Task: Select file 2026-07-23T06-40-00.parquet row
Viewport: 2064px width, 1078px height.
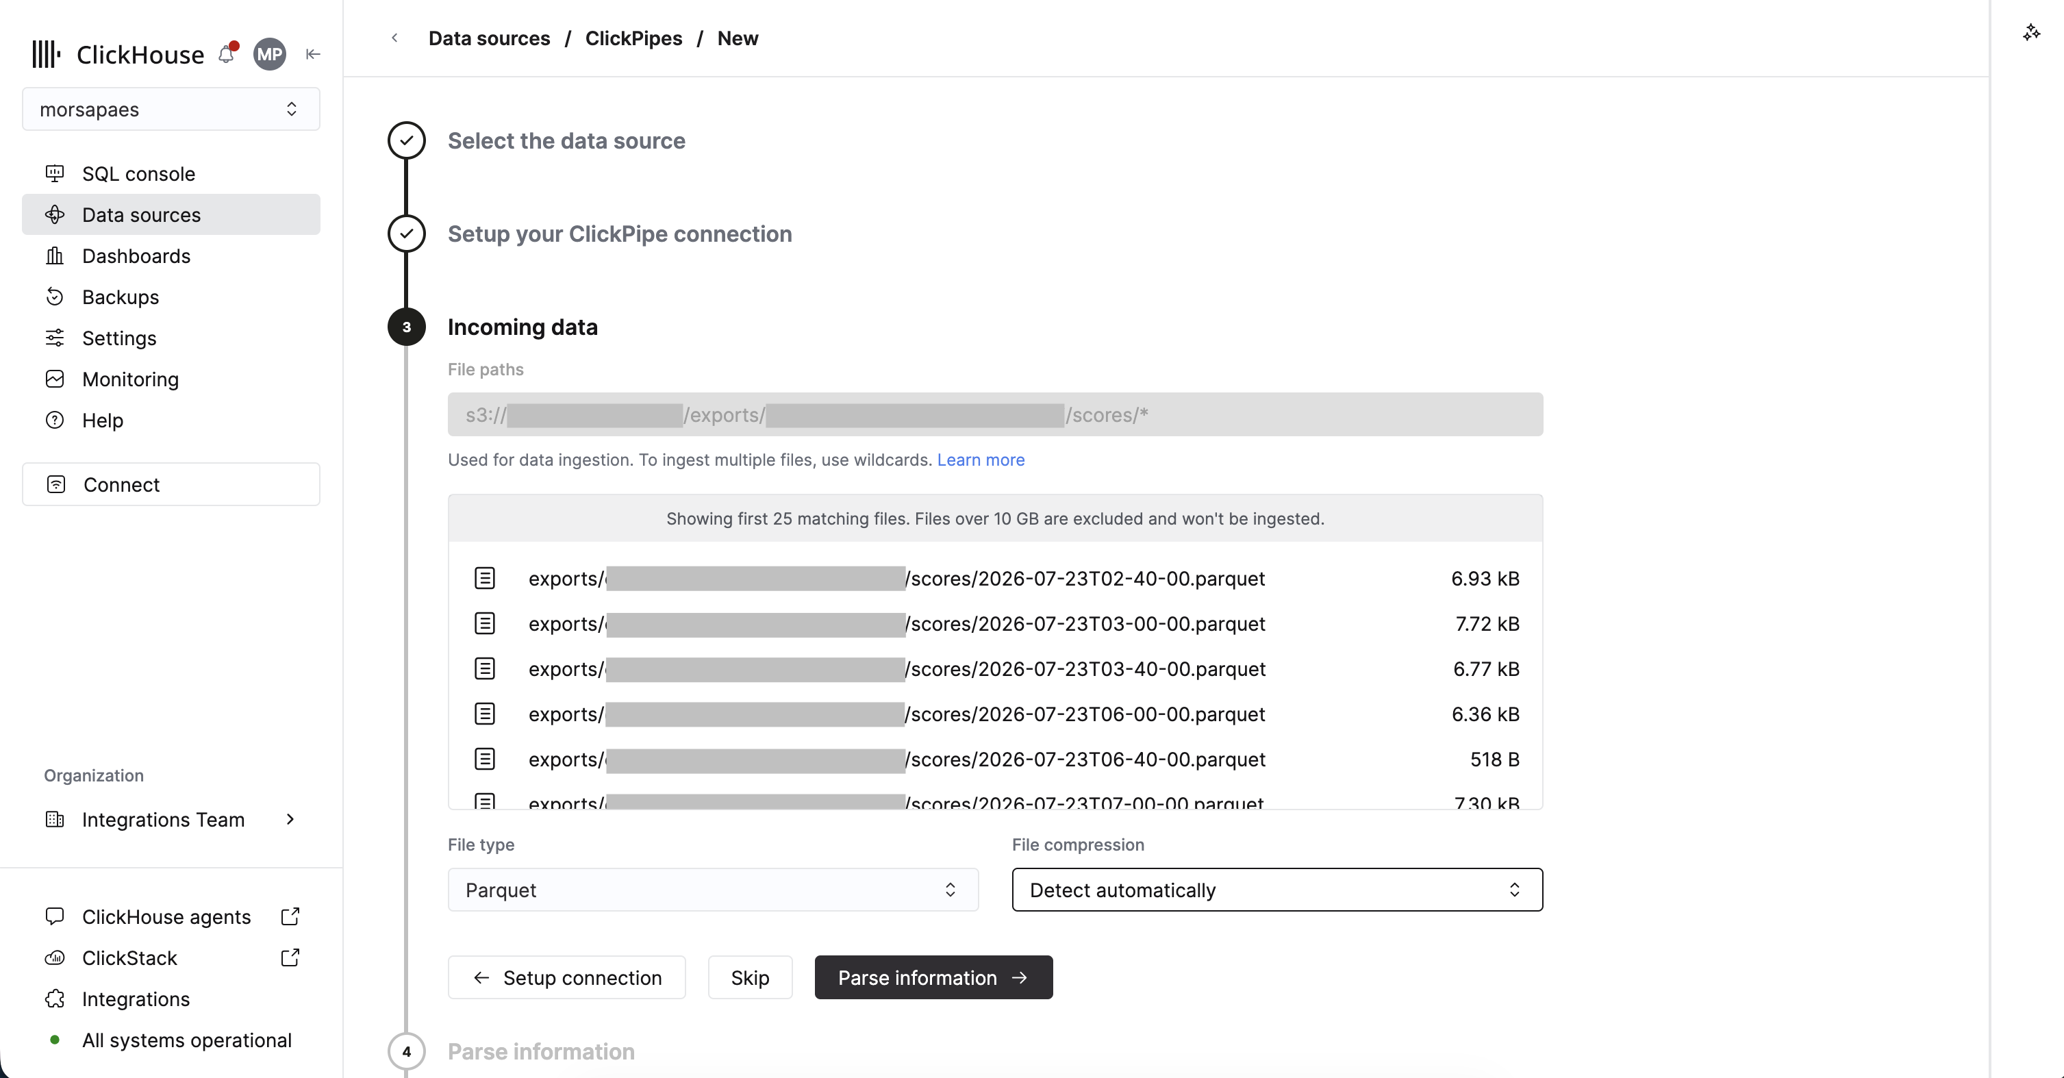Action: [995, 759]
